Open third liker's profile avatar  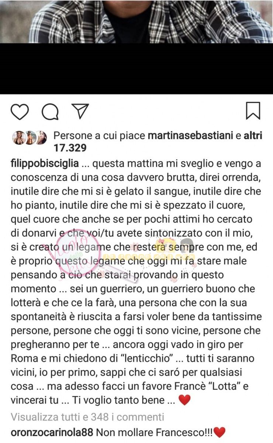click(41, 137)
